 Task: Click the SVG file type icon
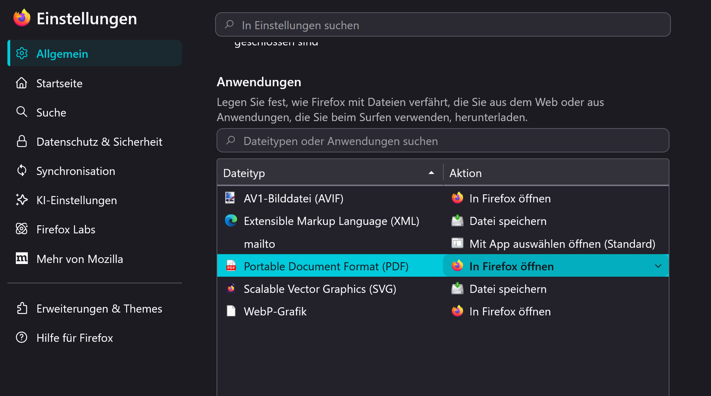tap(231, 288)
